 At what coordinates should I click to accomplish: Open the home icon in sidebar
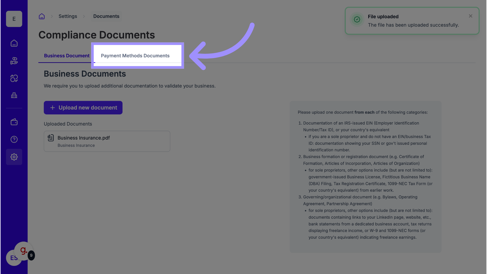tap(14, 43)
